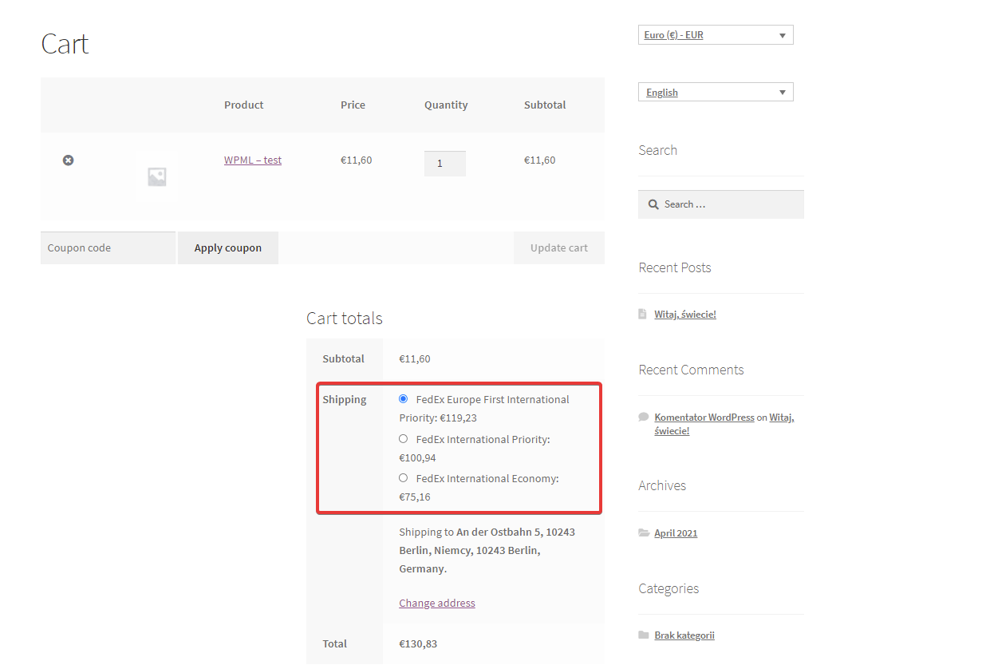Click the page icon beside Witaj, świecie!
The height and width of the screenshot is (665, 982).
(x=643, y=314)
